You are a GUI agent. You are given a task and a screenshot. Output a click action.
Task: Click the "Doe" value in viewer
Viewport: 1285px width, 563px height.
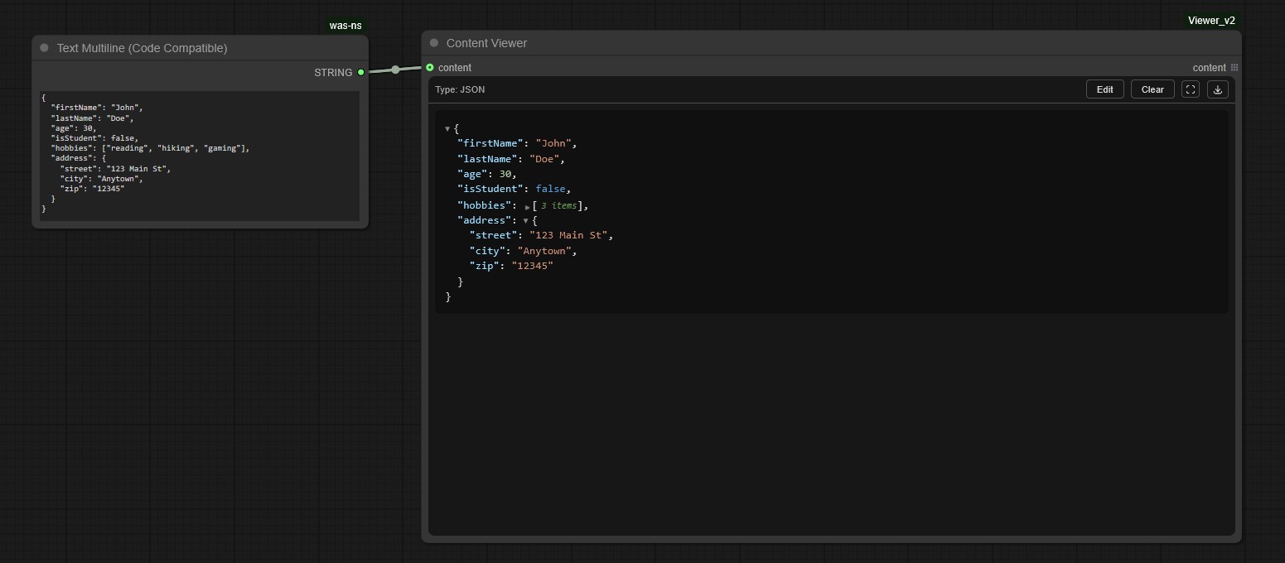(544, 159)
